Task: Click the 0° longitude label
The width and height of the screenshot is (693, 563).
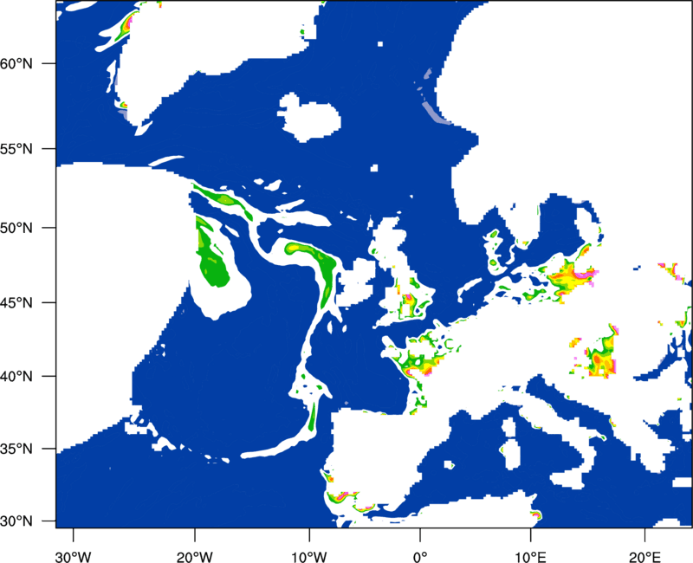Action: [420, 557]
